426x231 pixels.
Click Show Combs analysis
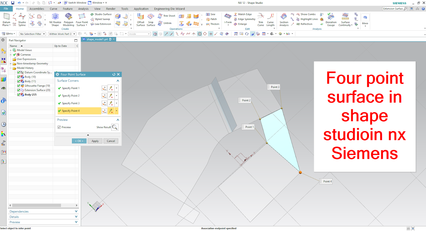(306, 14)
